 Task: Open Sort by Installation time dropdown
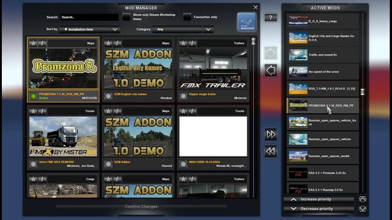point(89,29)
